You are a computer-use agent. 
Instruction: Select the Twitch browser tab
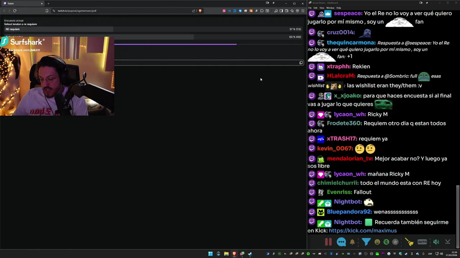point(23,4)
